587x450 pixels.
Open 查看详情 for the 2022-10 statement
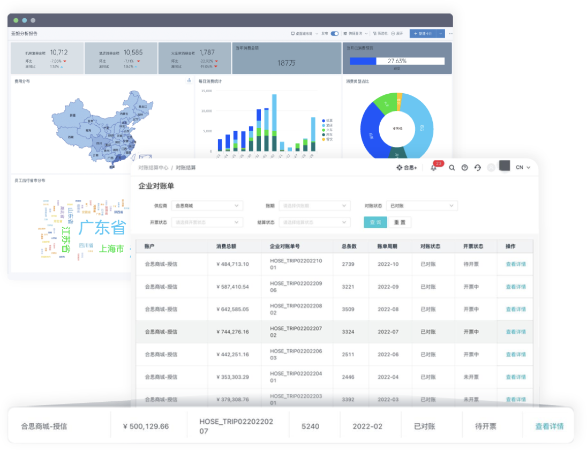(x=516, y=264)
